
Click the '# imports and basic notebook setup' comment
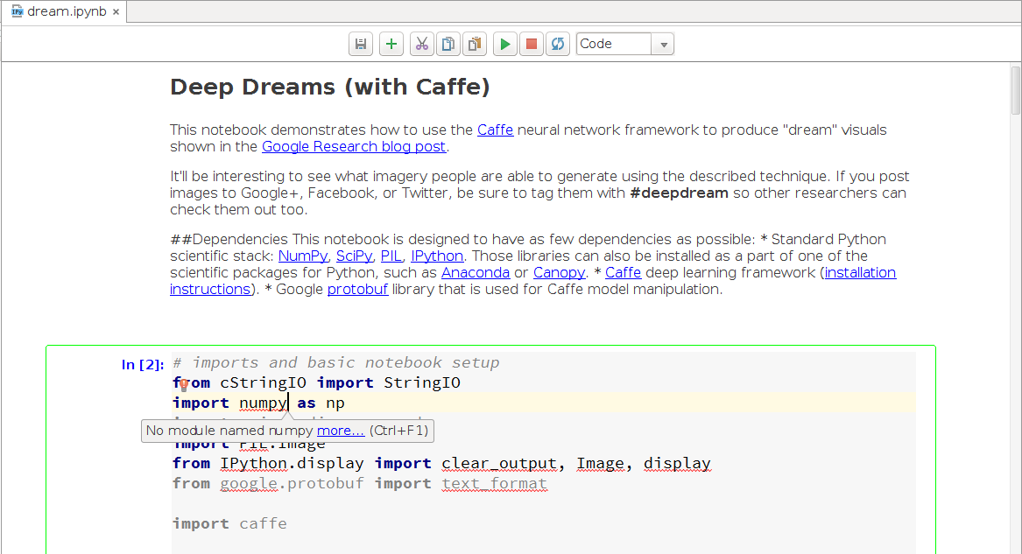tap(336, 362)
